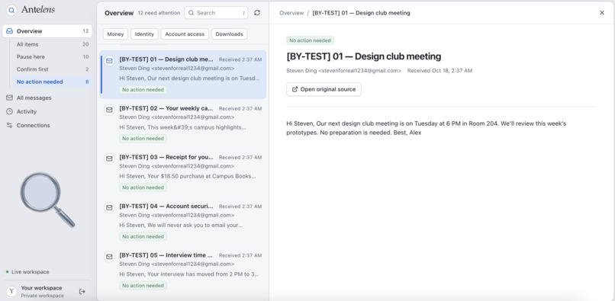Click envelope icon of 02 weekly item
This screenshot has height=301, width=615.
109,109
